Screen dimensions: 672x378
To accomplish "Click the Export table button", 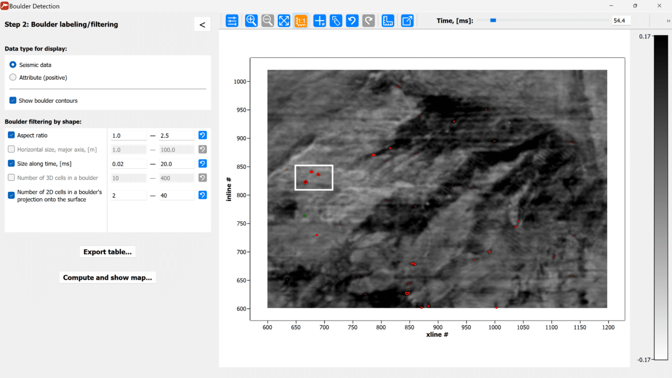I will 107,252.
